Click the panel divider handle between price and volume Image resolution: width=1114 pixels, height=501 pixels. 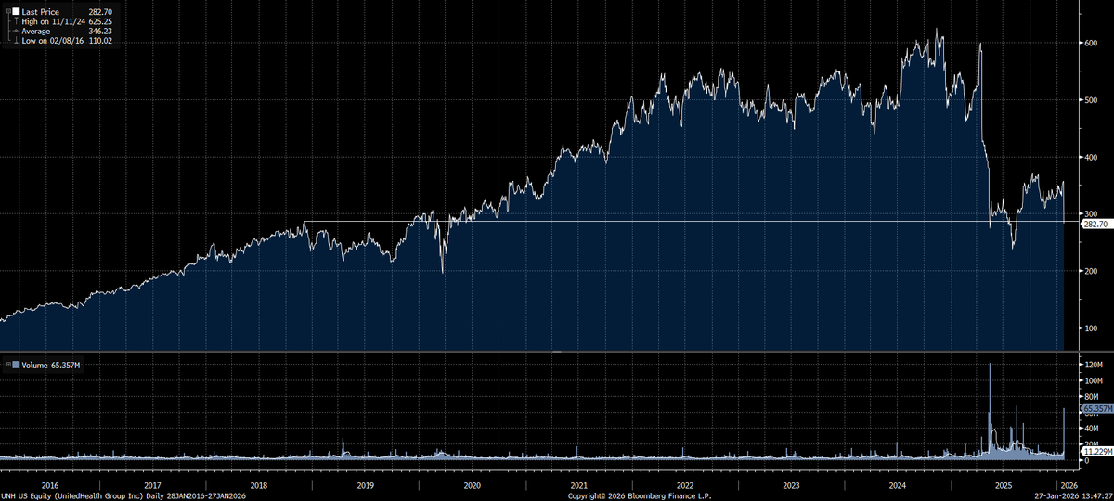(x=557, y=353)
